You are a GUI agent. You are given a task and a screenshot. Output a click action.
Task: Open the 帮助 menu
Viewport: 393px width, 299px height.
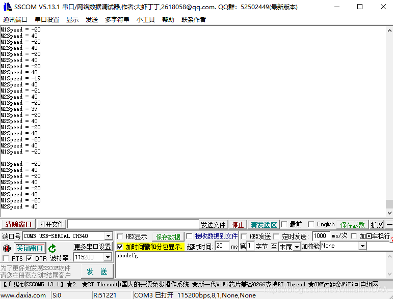point(168,19)
